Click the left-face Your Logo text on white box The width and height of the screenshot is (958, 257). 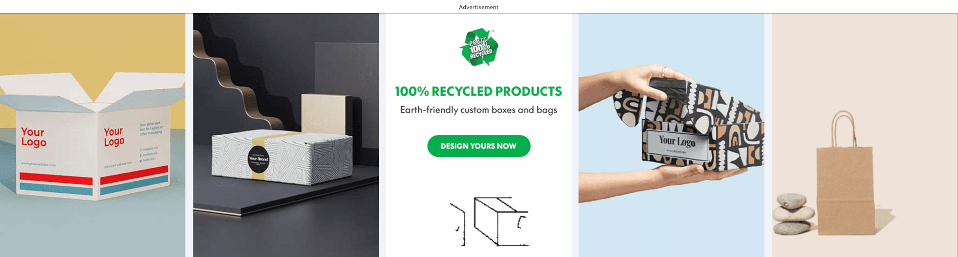pyautogui.click(x=33, y=137)
